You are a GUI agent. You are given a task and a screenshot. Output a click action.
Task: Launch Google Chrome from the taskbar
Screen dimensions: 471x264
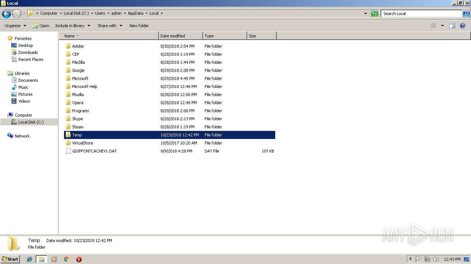67,259
